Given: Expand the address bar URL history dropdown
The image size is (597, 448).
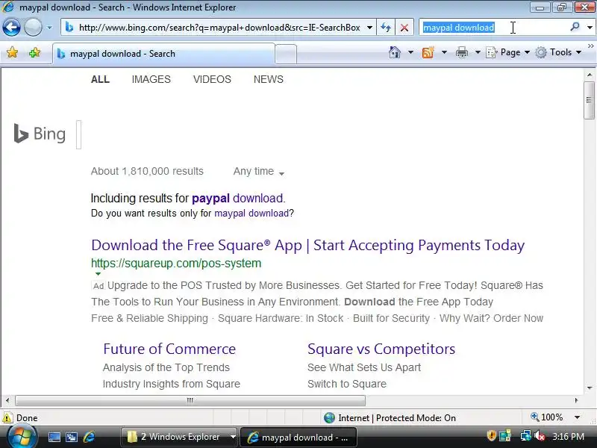Looking at the screenshot, I should coord(369,28).
